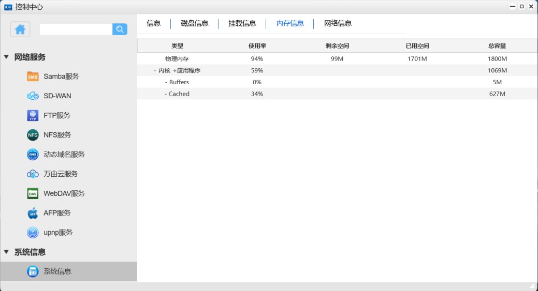Screen dimensions: 538x291
Task: Click into the sidebar search field
Action: [x=76, y=29]
